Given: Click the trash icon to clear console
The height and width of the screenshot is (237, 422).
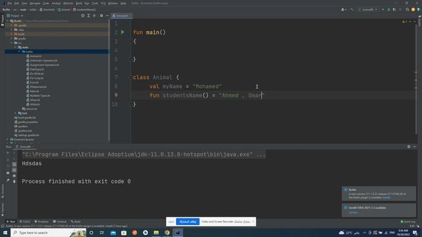Looking at the screenshot, I should (15, 182).
